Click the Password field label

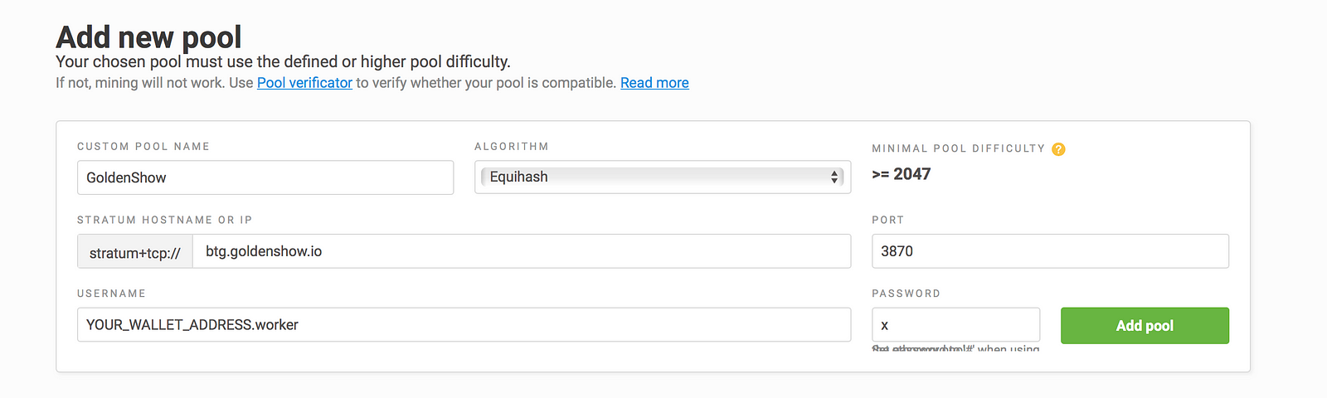click(x=906, y=294)
